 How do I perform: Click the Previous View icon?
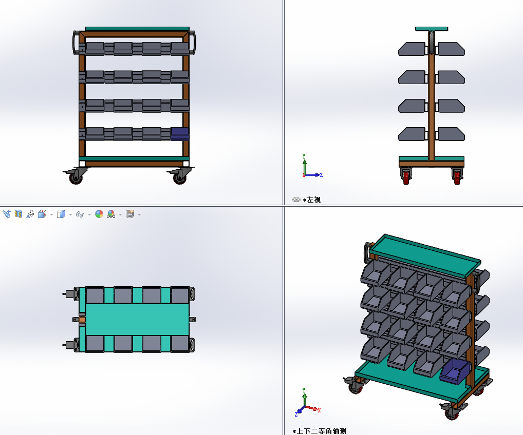pyautogui.click(x=7, y=214)
